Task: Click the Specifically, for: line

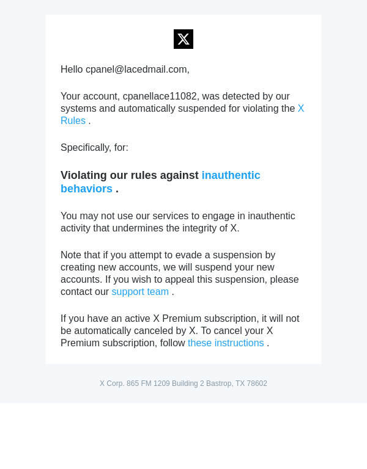Action: [x=94, y=148]
